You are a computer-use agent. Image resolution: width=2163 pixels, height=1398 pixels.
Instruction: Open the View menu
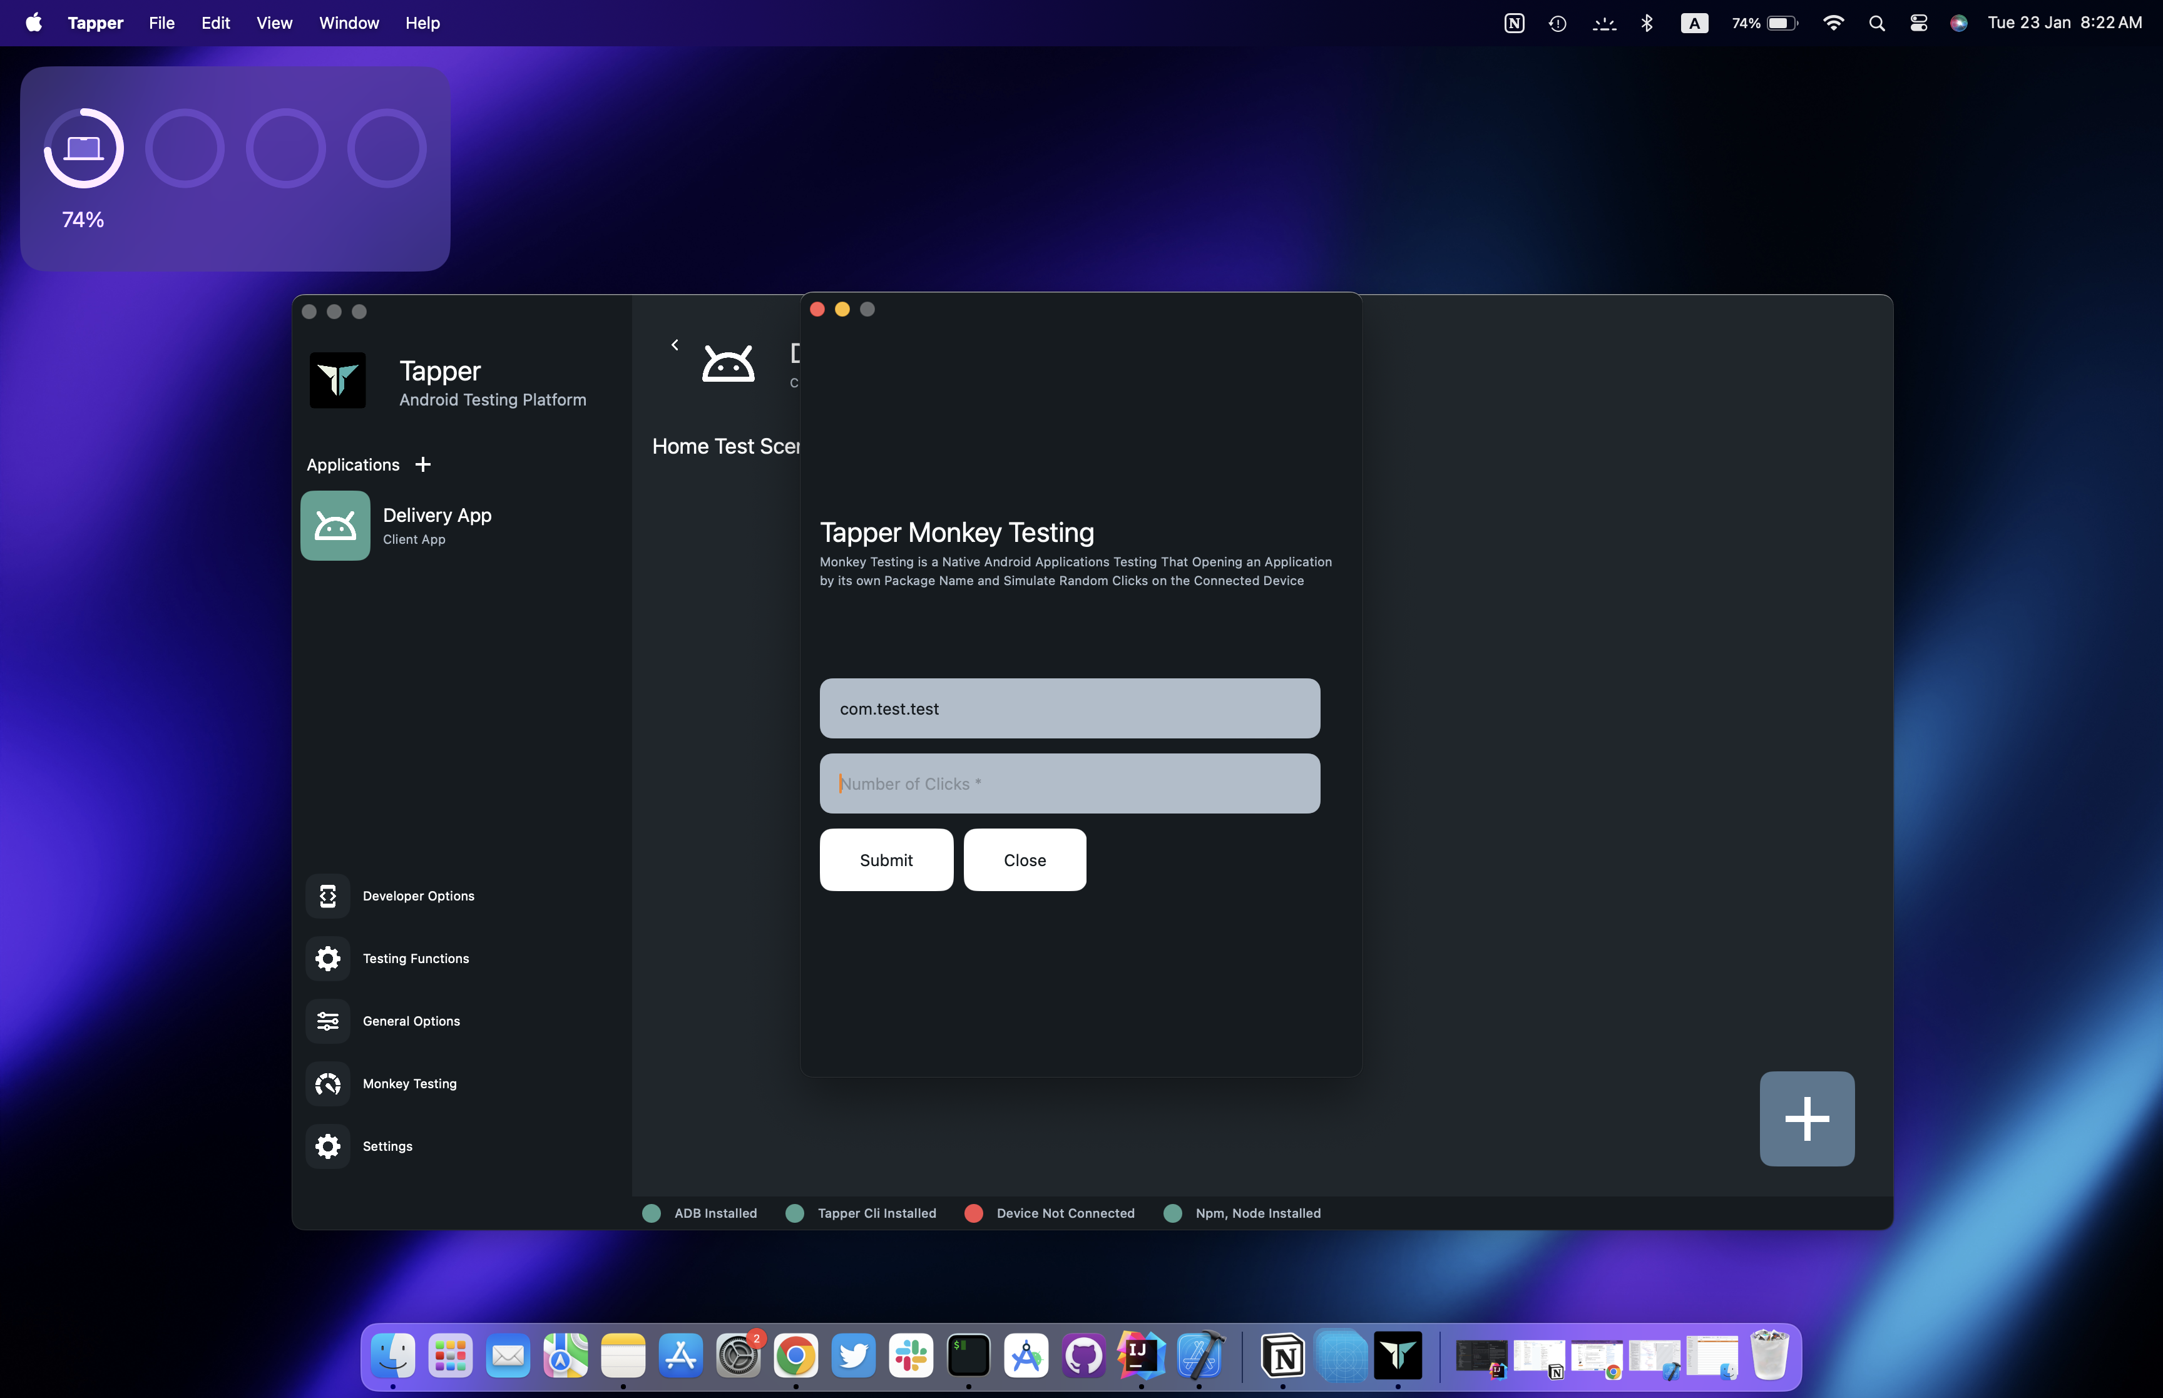[x=274, y=23]
